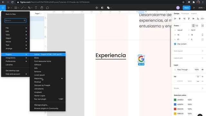
Task: Select the Text tool
Action: click(x=36, y=8)
